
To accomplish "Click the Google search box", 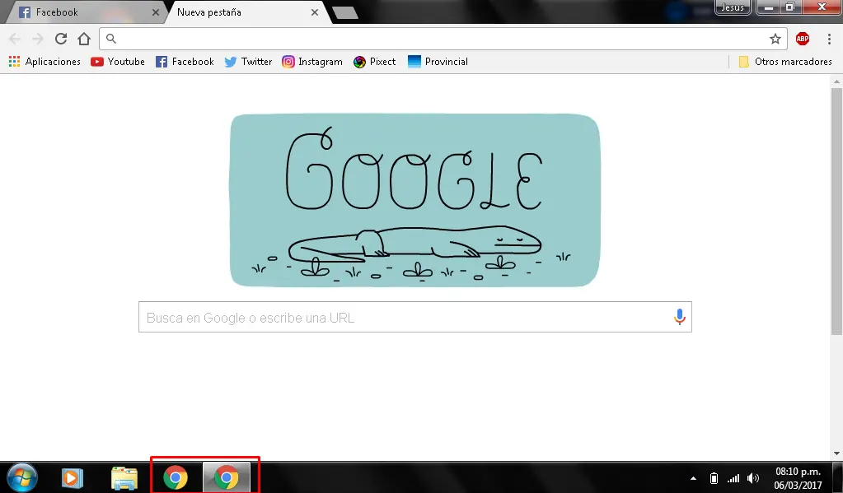I will (415, 317).
